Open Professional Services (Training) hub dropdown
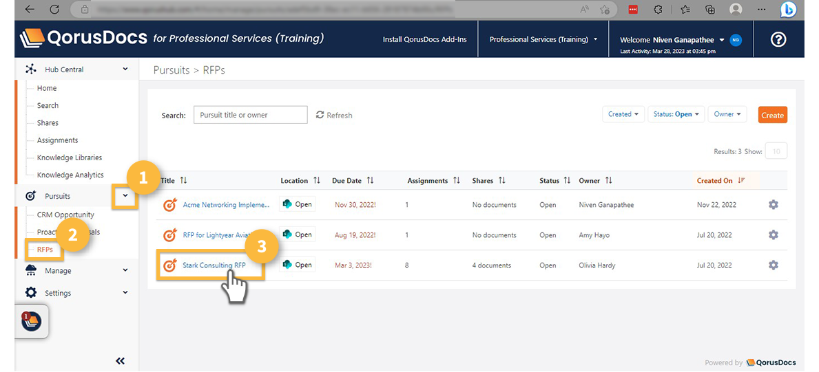 pyautogui.click(x=543, y=40)
